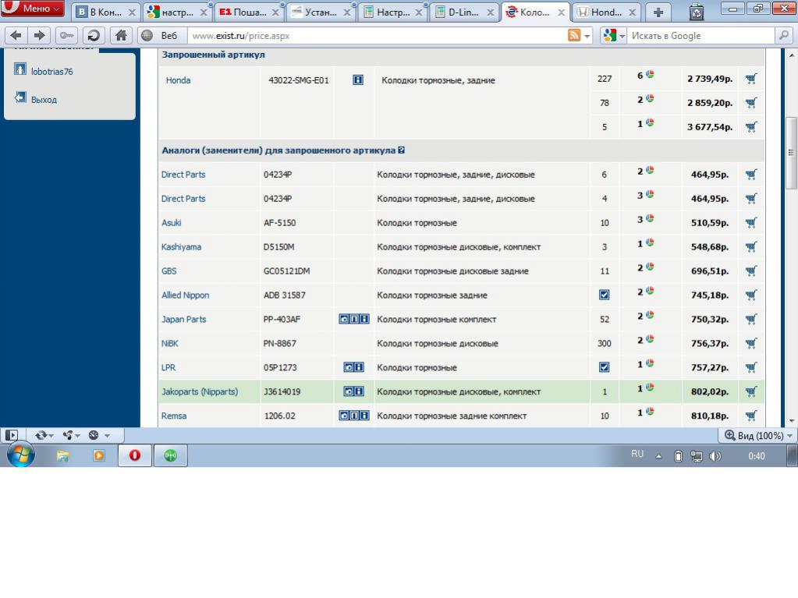
Task: Open the Kashiyama brand link
Action: pyautogui.click(x=181, y=246)
